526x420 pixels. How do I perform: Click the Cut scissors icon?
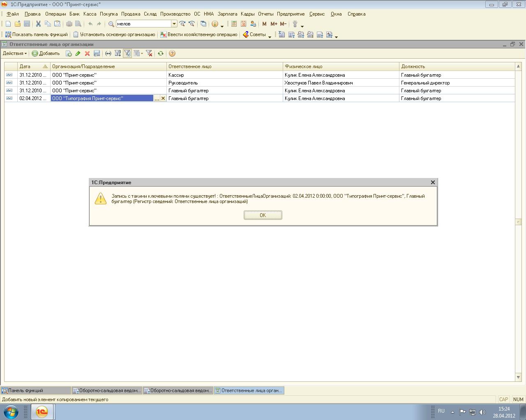click(38, 24)
